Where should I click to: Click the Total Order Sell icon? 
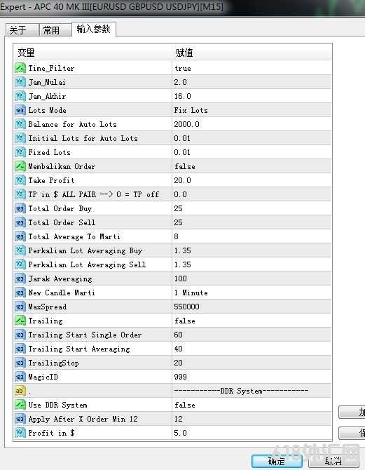tap(20, 222)
